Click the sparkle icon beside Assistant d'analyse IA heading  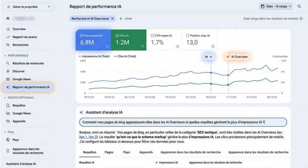[x=81, y=112]
